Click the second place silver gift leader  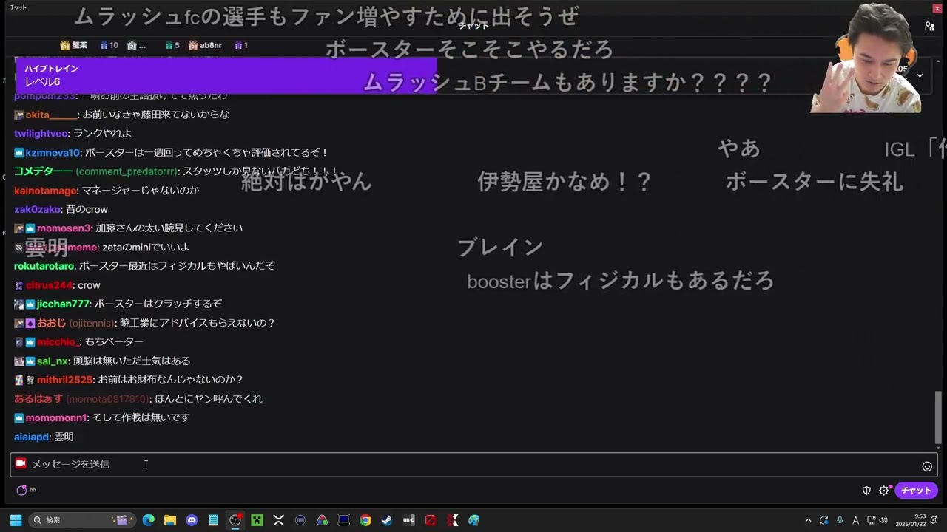click(136, 45)
